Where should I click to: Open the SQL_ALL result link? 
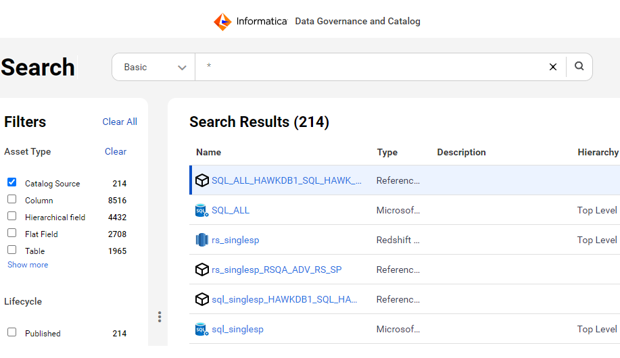point(231,210)
